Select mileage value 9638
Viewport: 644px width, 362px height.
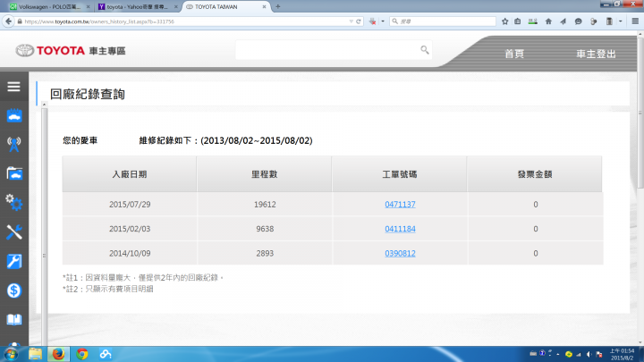click(x=265, y=229)
